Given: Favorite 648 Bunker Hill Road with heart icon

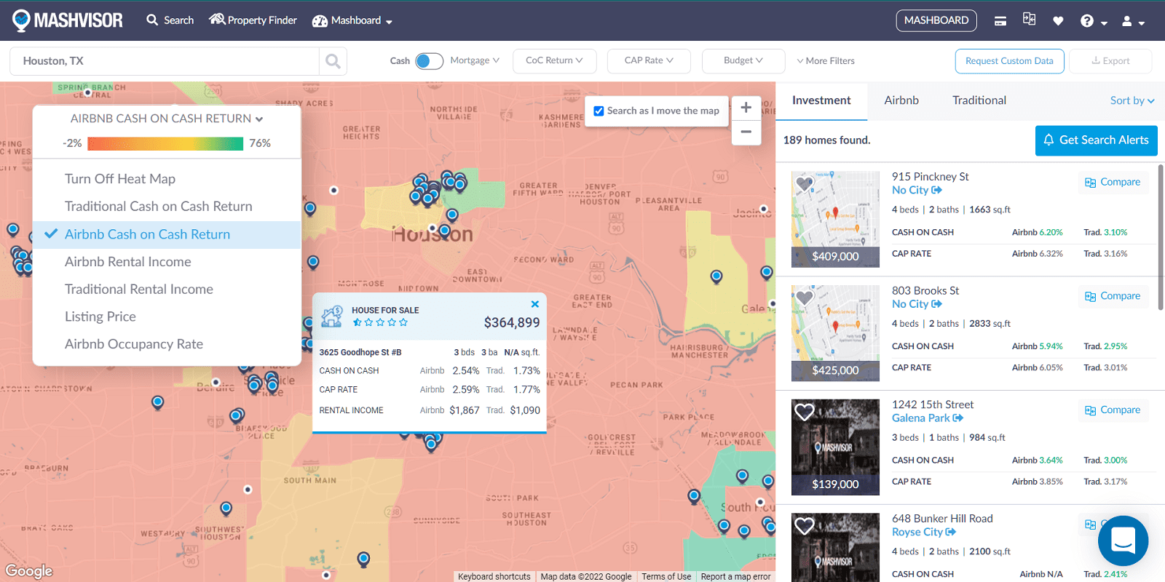Looking at the screenshot, I should (x=804, y=526).
